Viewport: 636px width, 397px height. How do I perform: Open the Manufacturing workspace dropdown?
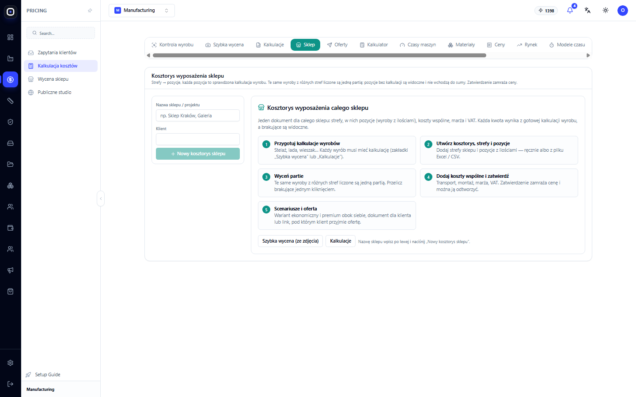point(142,11)
